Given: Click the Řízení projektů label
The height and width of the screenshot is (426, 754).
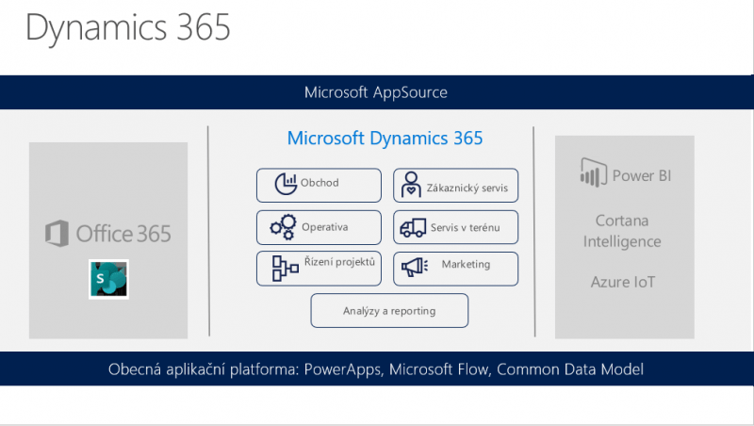Looking at the screenshot, I should 339,262.
